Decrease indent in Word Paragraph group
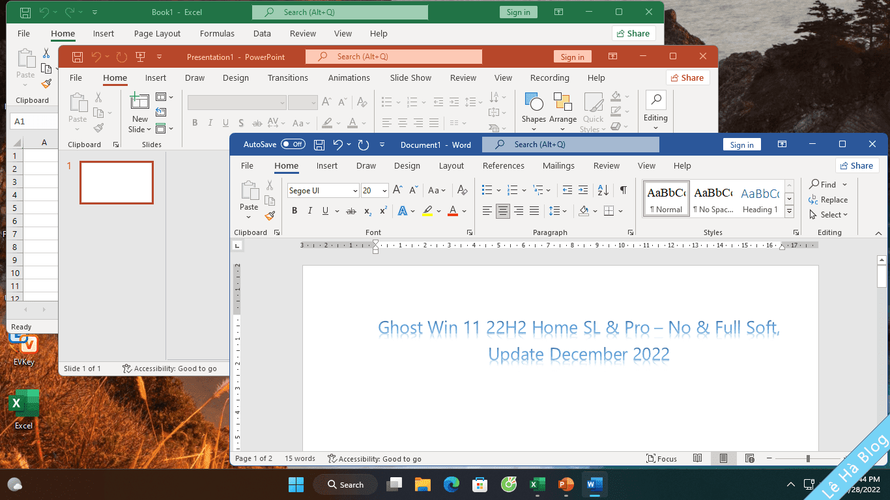Screen dimensions: 890x500 click(567, 190)
